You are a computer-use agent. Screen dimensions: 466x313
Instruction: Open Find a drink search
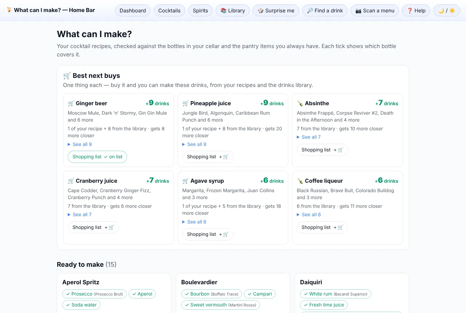point(325,11)
